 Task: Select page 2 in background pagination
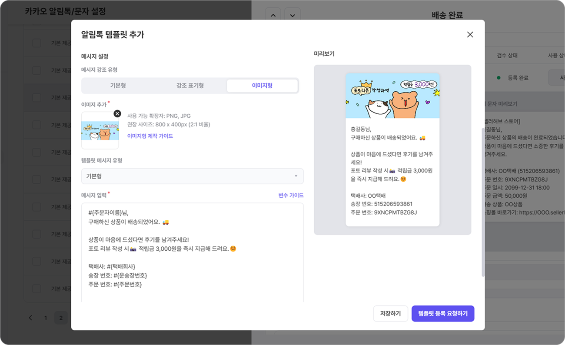coord(61,318)
